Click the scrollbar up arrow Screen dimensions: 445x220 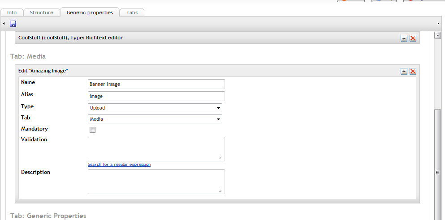pyautogui.click(x=438, y=35)
